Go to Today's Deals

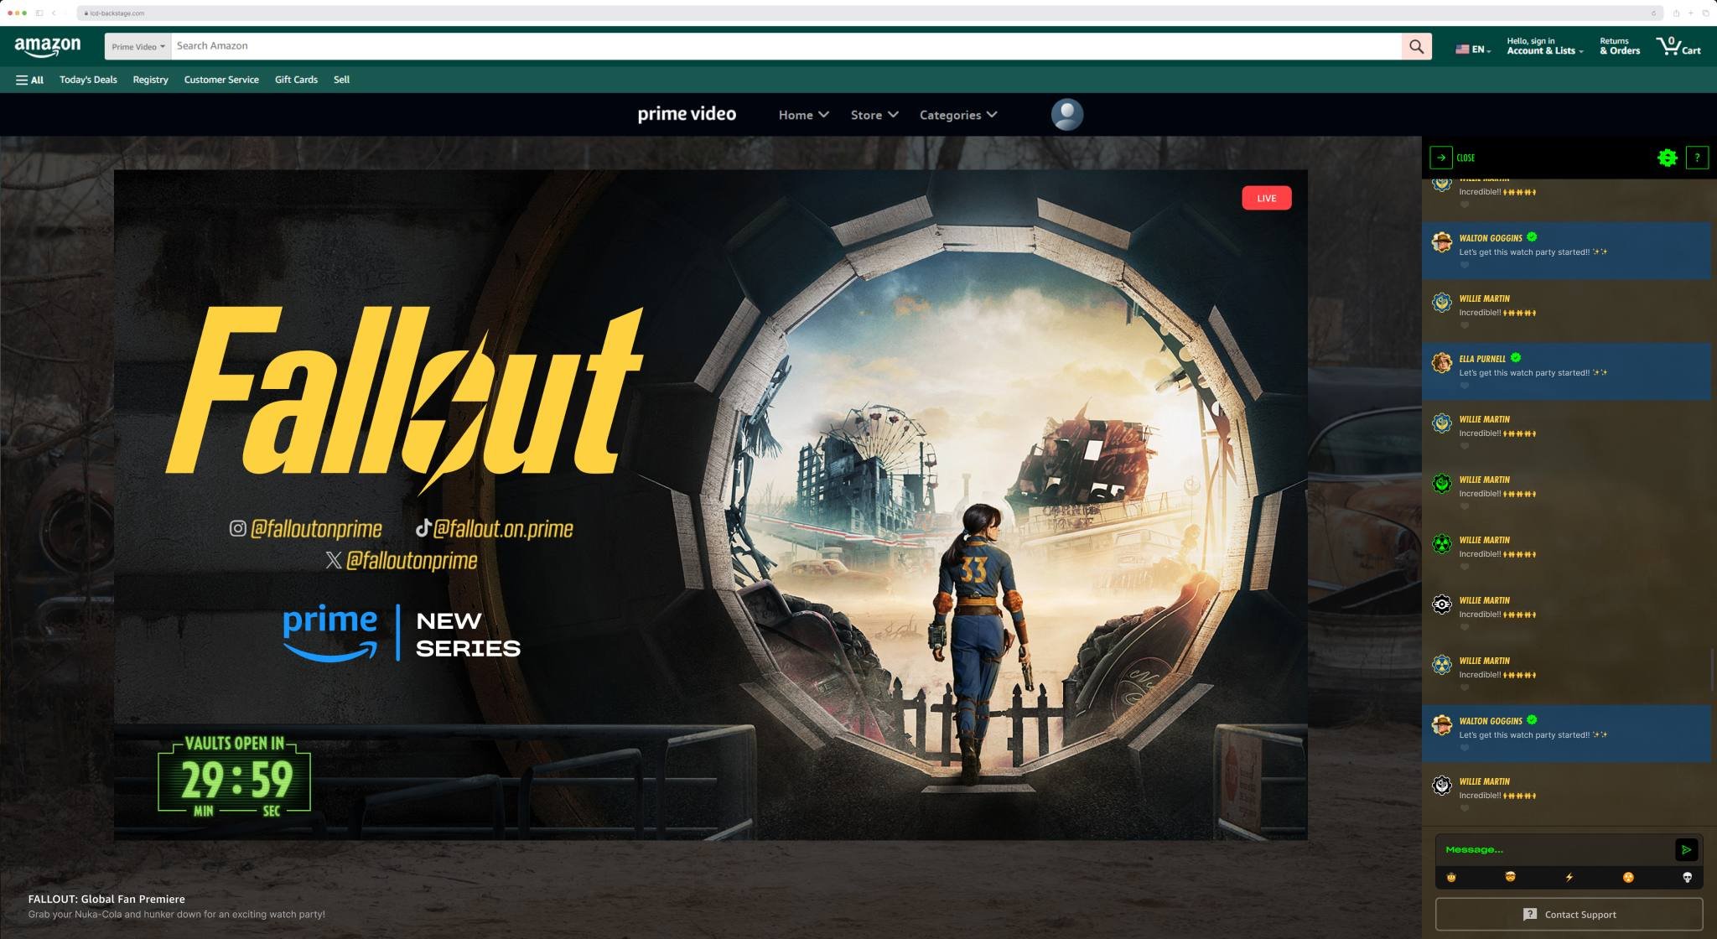click(88, 80)
